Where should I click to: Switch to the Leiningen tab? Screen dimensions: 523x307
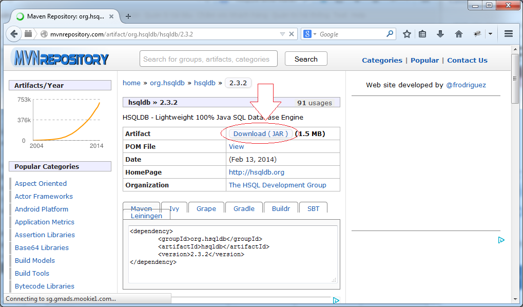click(146, 215)
